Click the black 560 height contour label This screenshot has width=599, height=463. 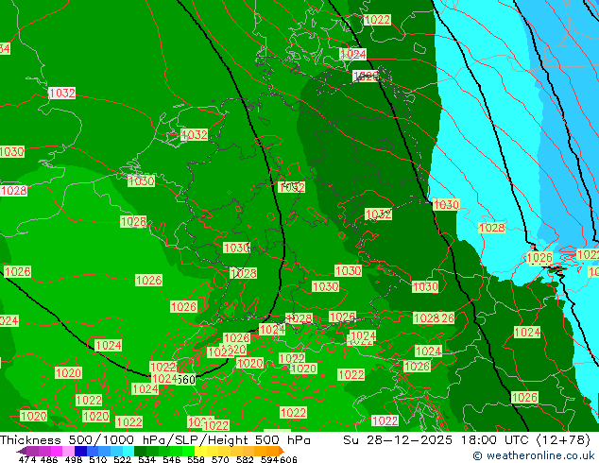(186, 380)
